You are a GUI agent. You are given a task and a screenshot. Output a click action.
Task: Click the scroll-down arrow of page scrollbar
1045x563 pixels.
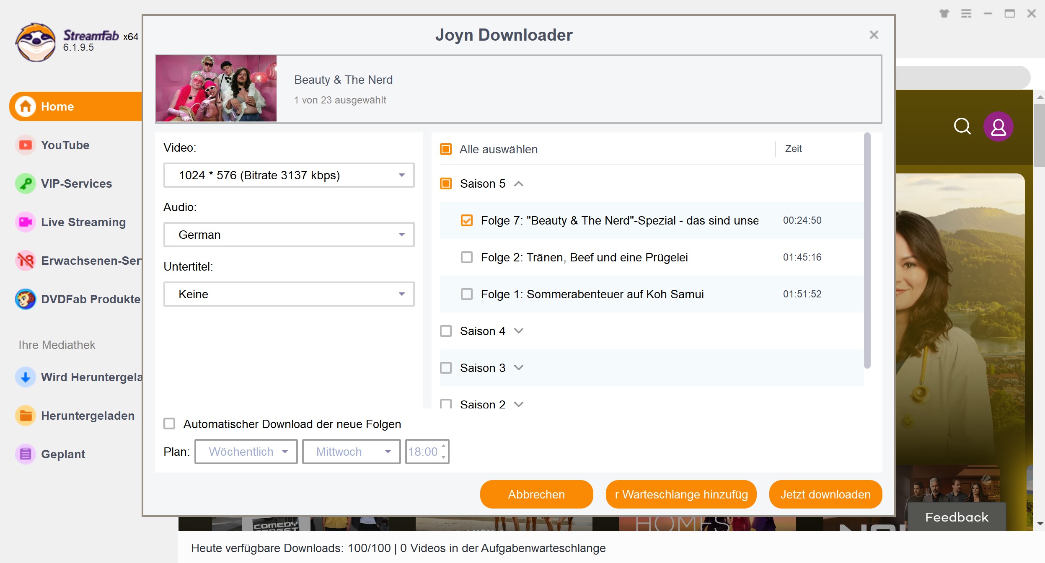point(1040,524)
